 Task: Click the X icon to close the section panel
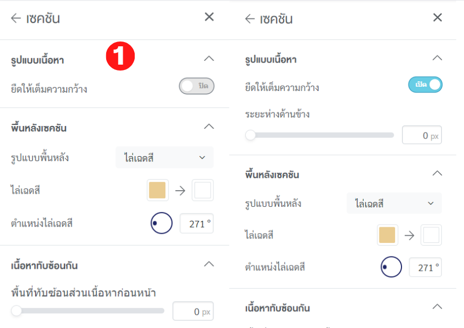point(209,17)
